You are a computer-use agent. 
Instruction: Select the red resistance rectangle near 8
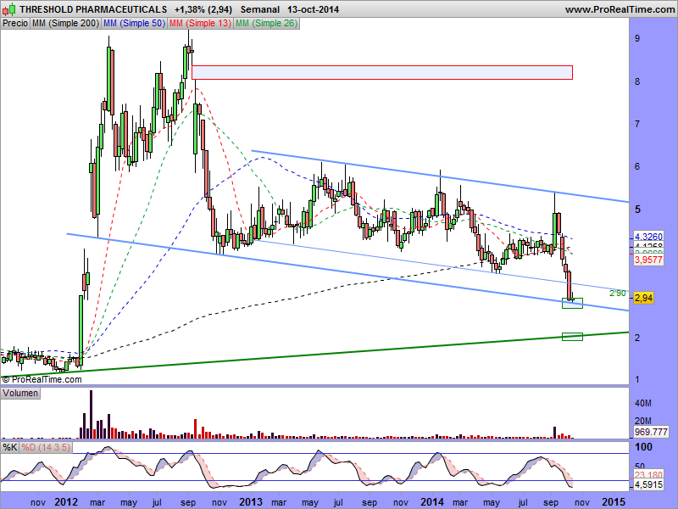382,72
